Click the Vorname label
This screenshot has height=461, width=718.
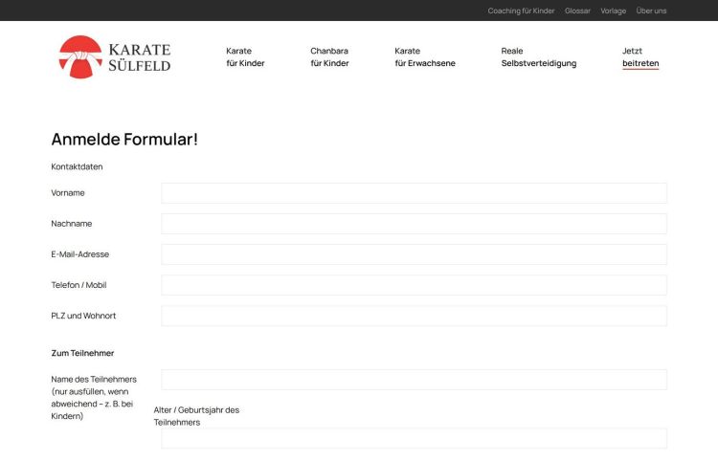point(68,193)
